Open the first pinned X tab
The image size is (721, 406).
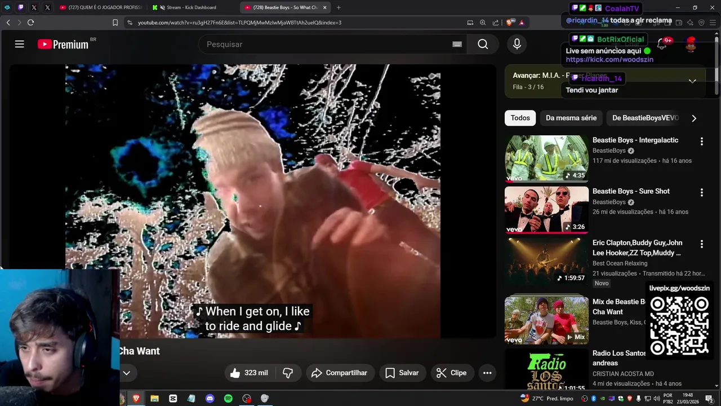click(34, 7)
